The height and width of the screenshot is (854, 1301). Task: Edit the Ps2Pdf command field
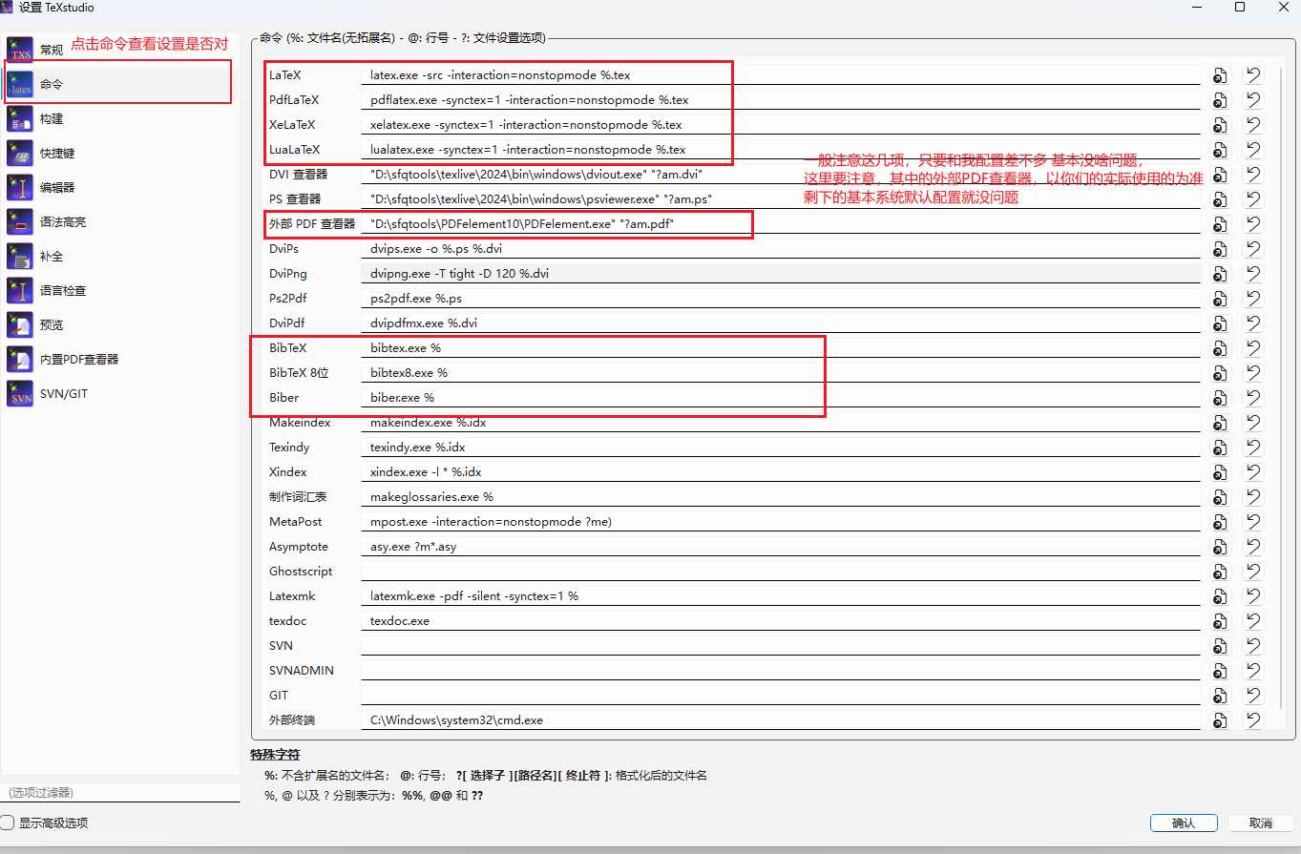(x=781, y=298)
